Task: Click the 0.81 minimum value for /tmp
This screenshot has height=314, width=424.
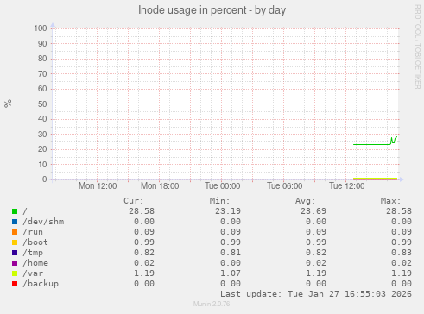Action: 231,253
